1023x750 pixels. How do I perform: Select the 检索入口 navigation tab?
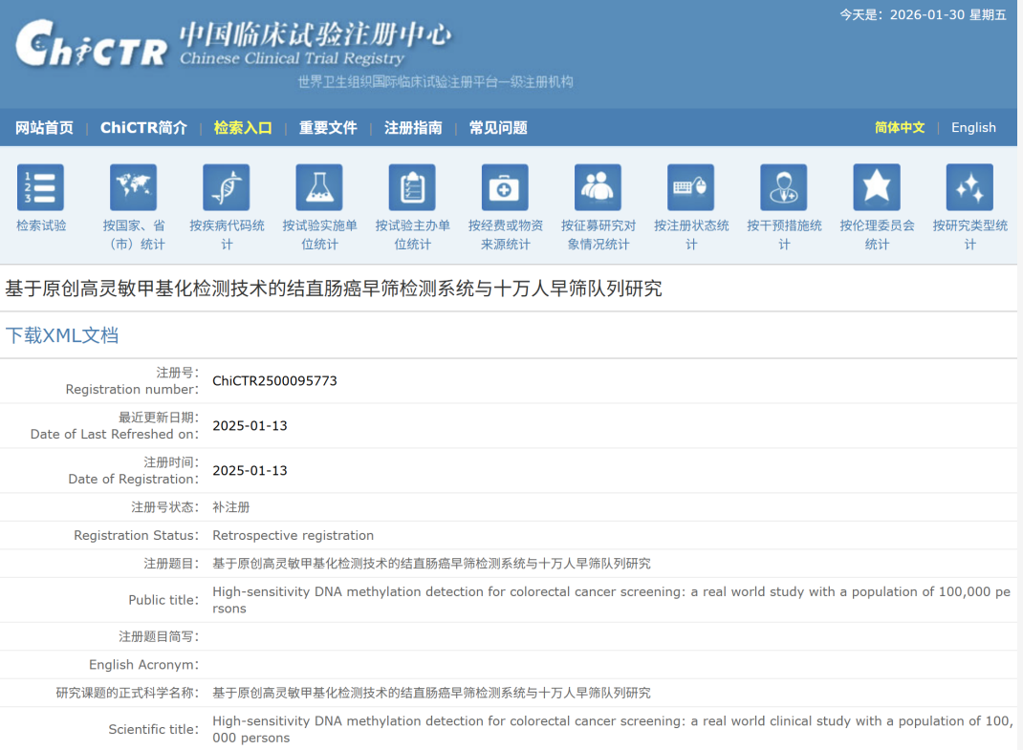[243, 128]
